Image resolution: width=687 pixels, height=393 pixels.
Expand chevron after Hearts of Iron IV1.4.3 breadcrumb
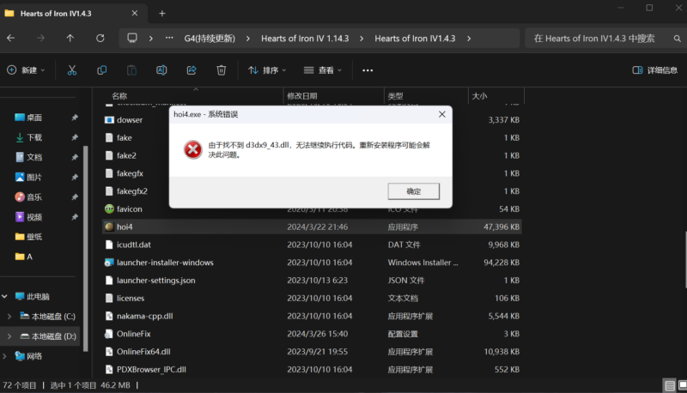(469, 39)
